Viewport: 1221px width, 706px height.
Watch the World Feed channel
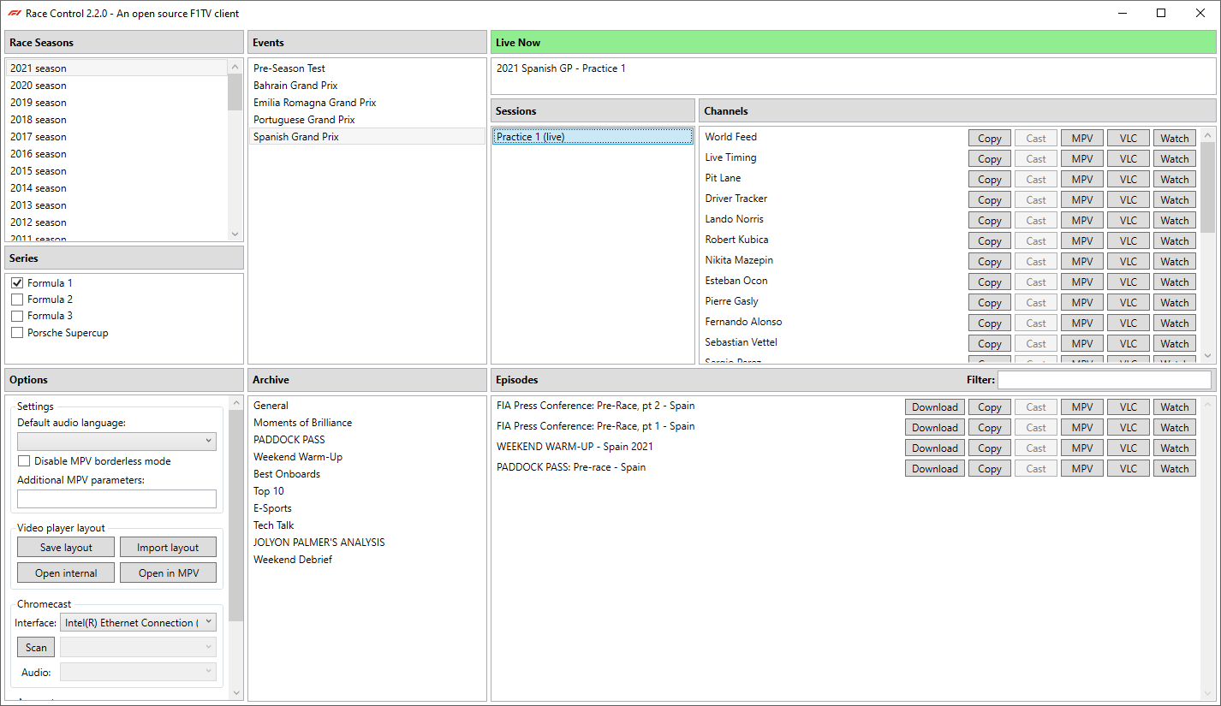coord(1175,139)
